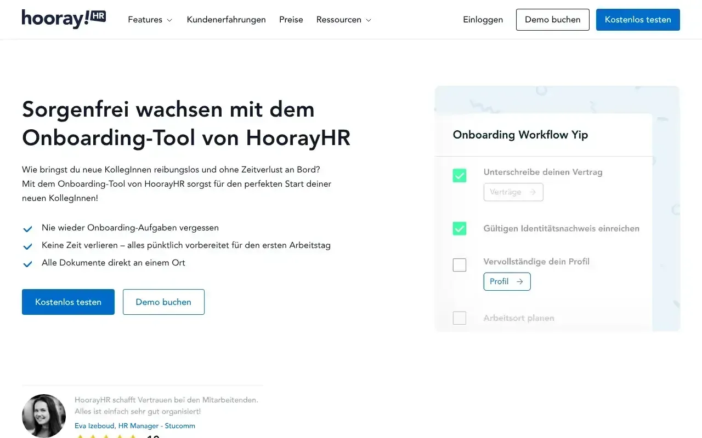Click the five-star rating control

coord(106,436)
